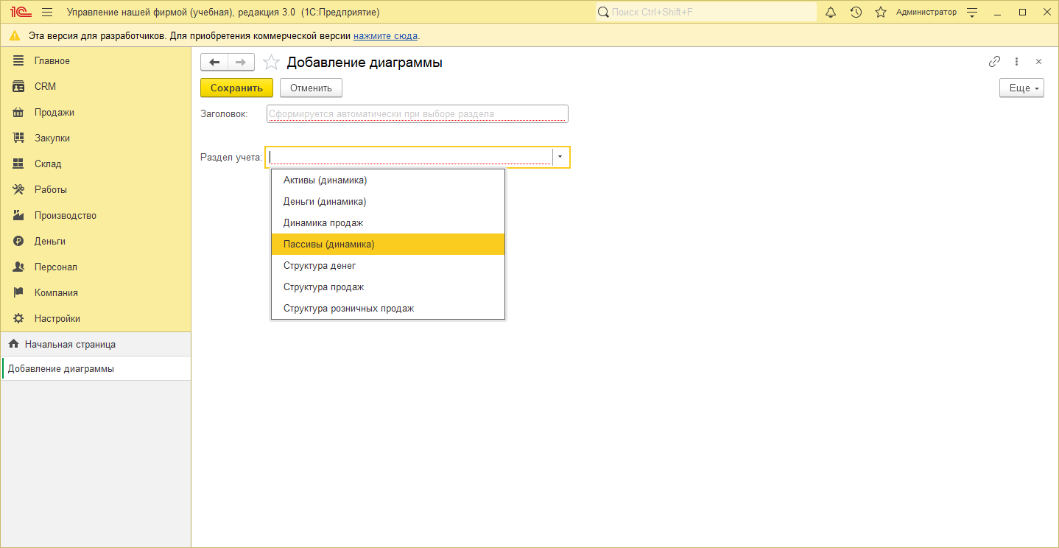Screen dimensions: 1059x548
Task: Open the Склад section label
Action: click(x=48, y=164)
